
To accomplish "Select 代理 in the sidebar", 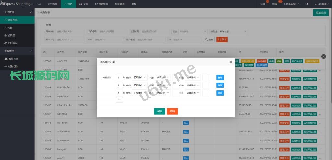I will tap(10, 28).
